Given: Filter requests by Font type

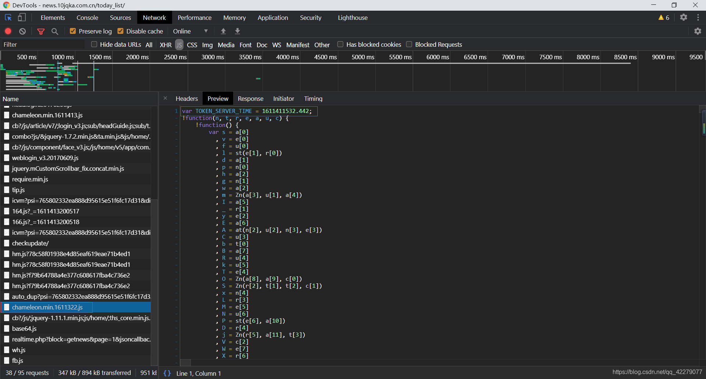Looking at the screenshot, I should point(245,45).
